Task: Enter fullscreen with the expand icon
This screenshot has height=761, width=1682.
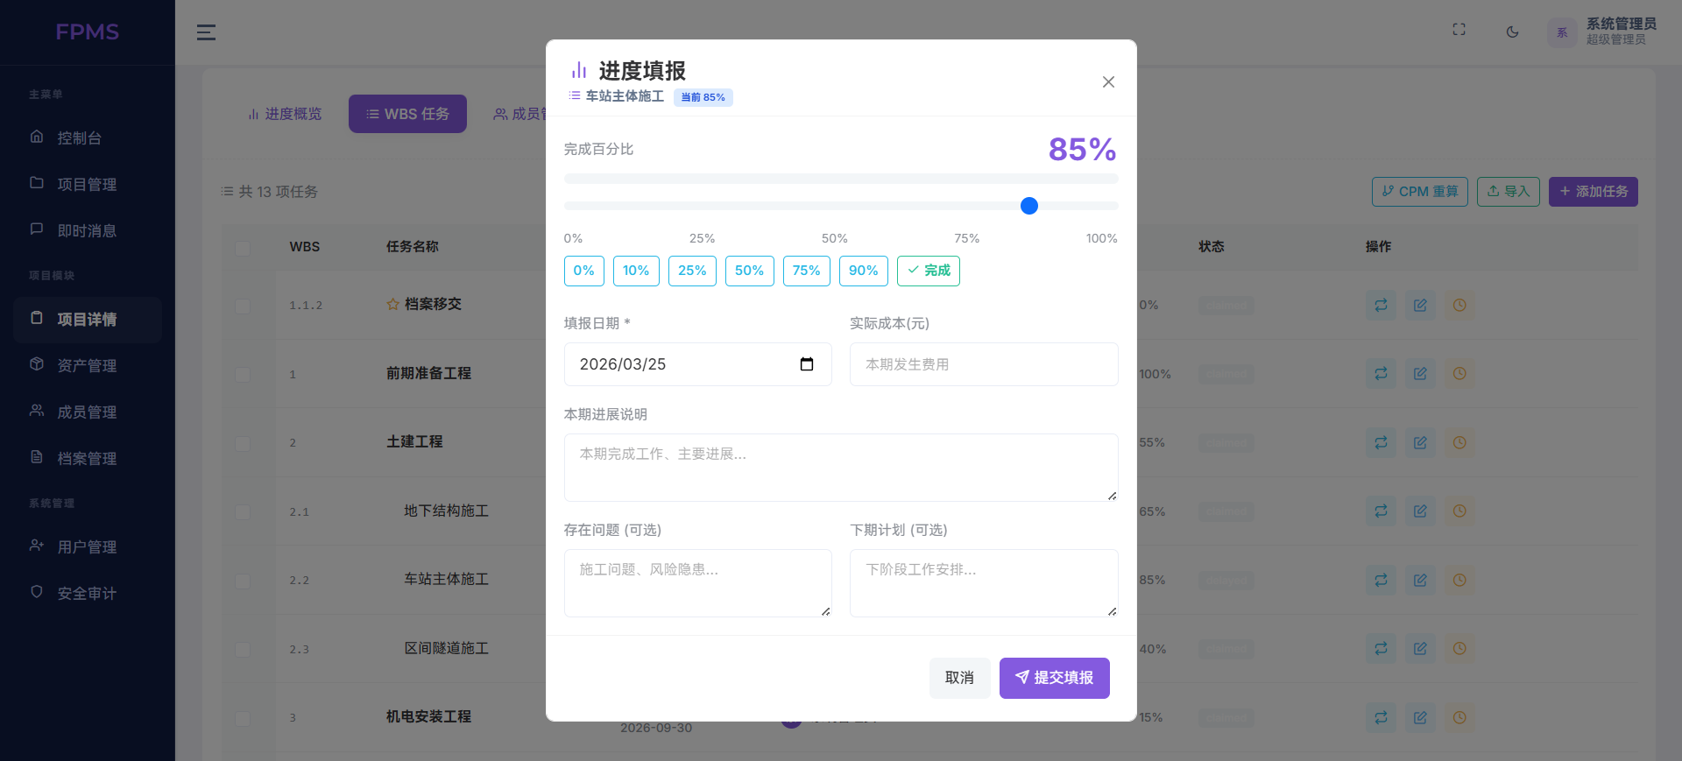Action: 1459,30
